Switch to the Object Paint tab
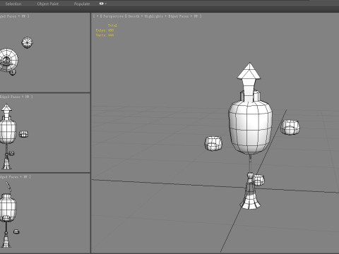Image resolution: width=339 pixels, height=254 pixels. (48, 4)
